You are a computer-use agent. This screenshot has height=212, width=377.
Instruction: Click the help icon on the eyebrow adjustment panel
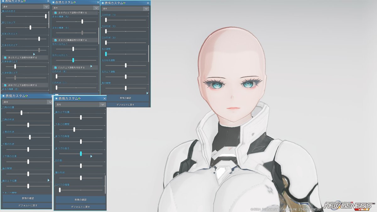point(74,3)
